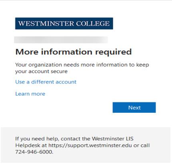Image resolution: width=172 pixels, height=164 pixels.
Task: Open the Use a different account link
Action: tap(46, 82)
